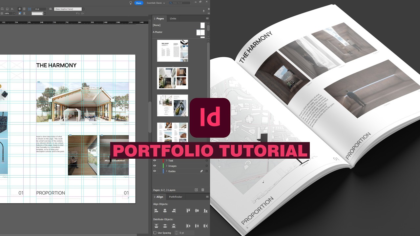Open Basic Graphics Frame style dropdown

point(83,9)
